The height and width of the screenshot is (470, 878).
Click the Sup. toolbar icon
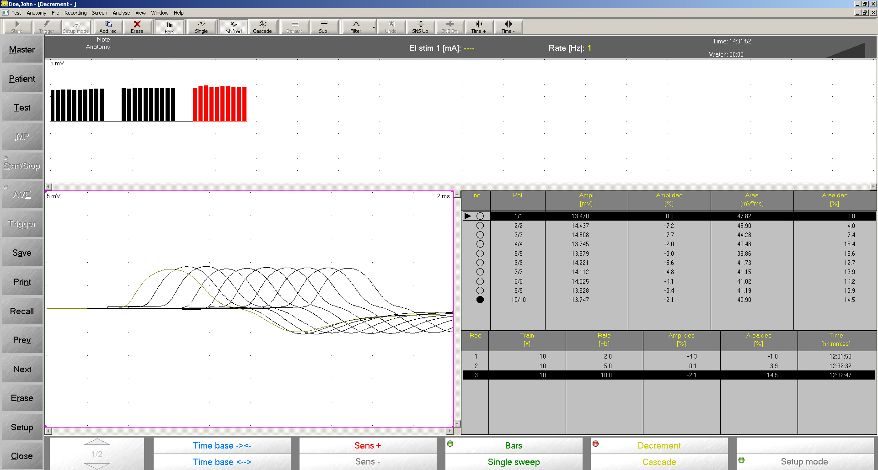(324, 27)
